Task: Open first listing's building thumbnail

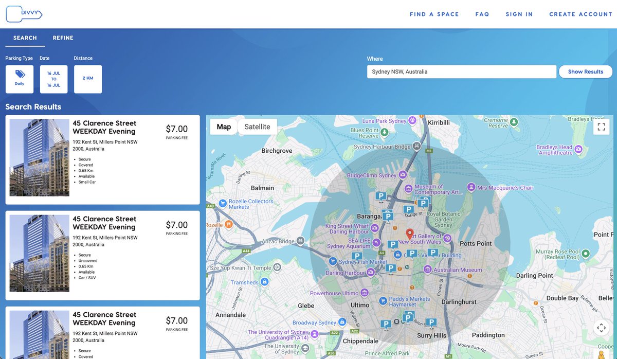Action: [x=40, y=157]
